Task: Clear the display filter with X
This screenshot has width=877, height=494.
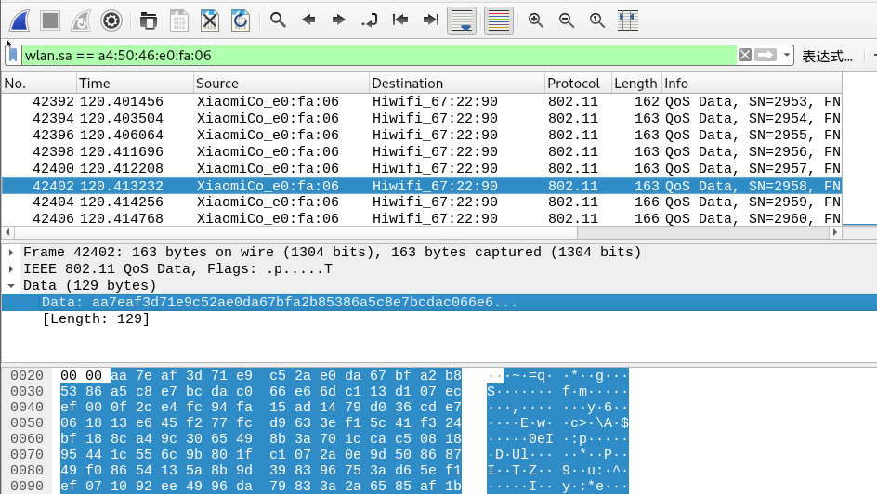Action: click(744, 55)
